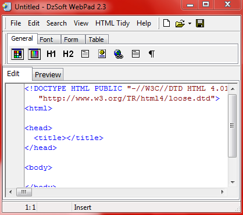Open the Search menu

[56, 23]
